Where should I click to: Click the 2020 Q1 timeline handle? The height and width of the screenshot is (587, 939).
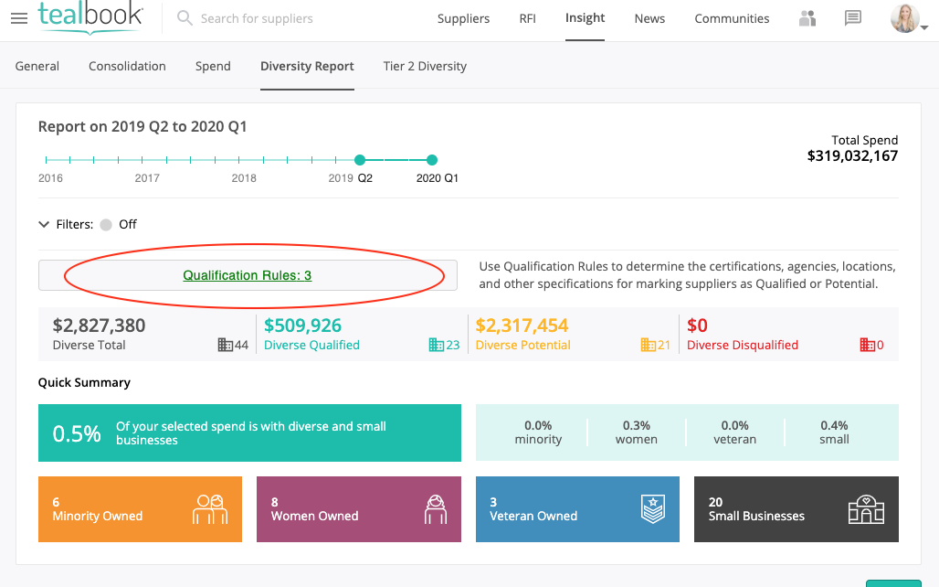(x=432, y=160)
